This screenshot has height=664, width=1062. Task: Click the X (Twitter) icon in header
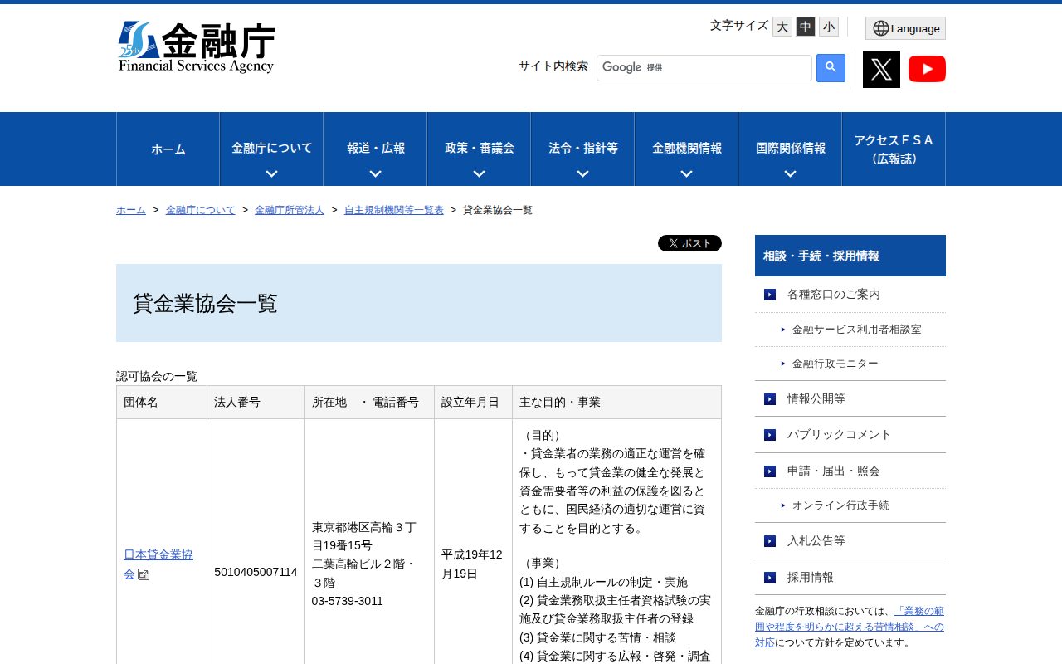point(881,69)
